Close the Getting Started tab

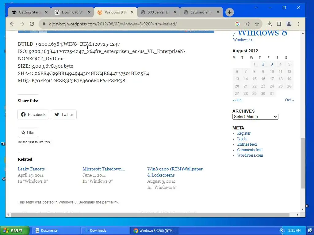(46, 12)
